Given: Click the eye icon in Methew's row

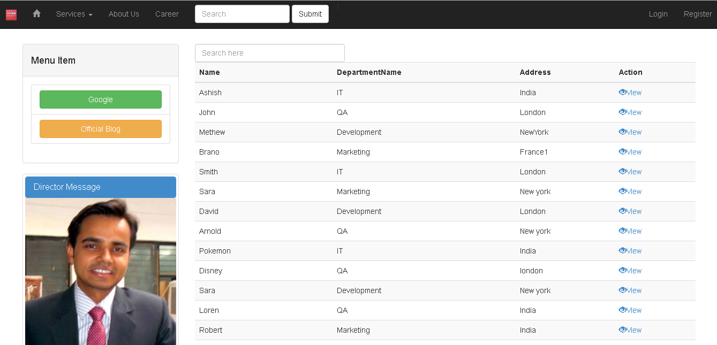Looking at the screenshot, I should (x=622, y=132).
